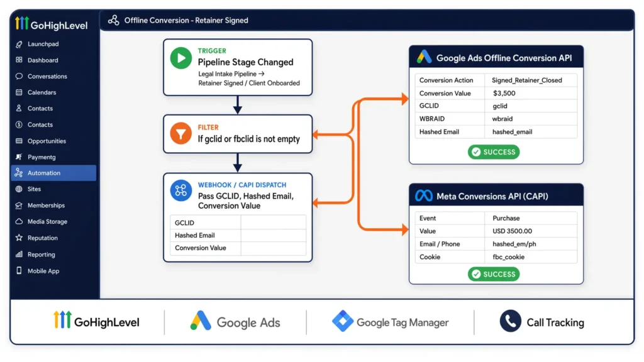
Task: Click the 'wbraid' value cell
Action: [x=531, y=119]
